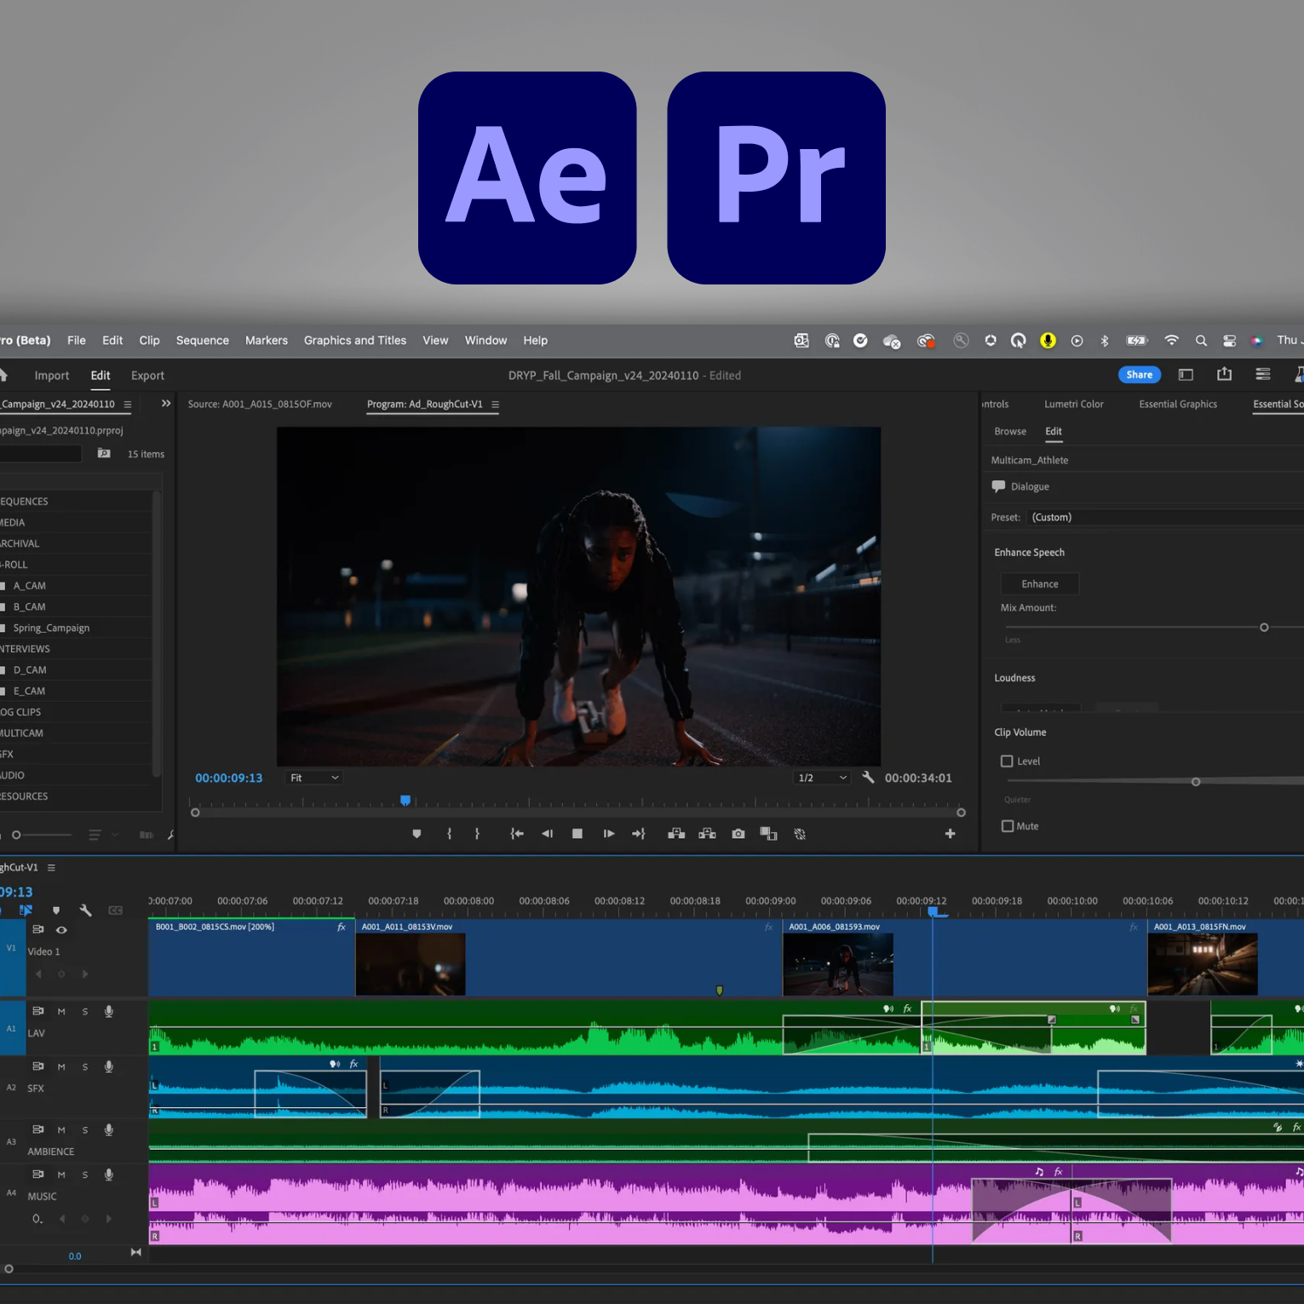The height and width of the screenshot is (1304, 1304).
Task: Toggle sync lock on Video 1 track
Action: (38, 929)
